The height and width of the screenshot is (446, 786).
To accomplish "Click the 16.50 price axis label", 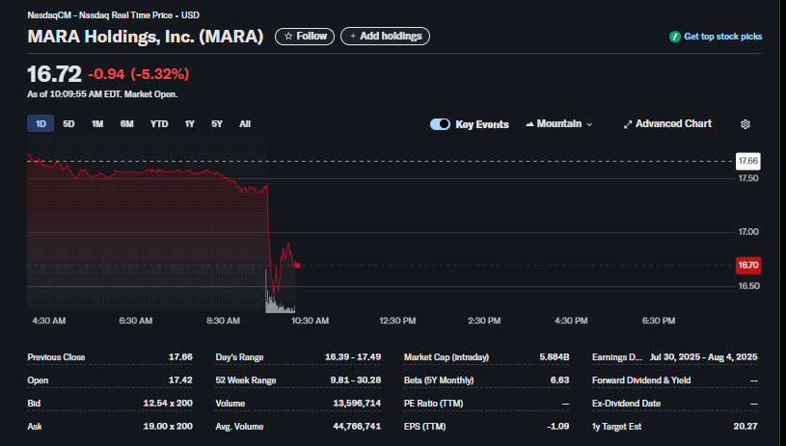I will (x=748, y=286).
